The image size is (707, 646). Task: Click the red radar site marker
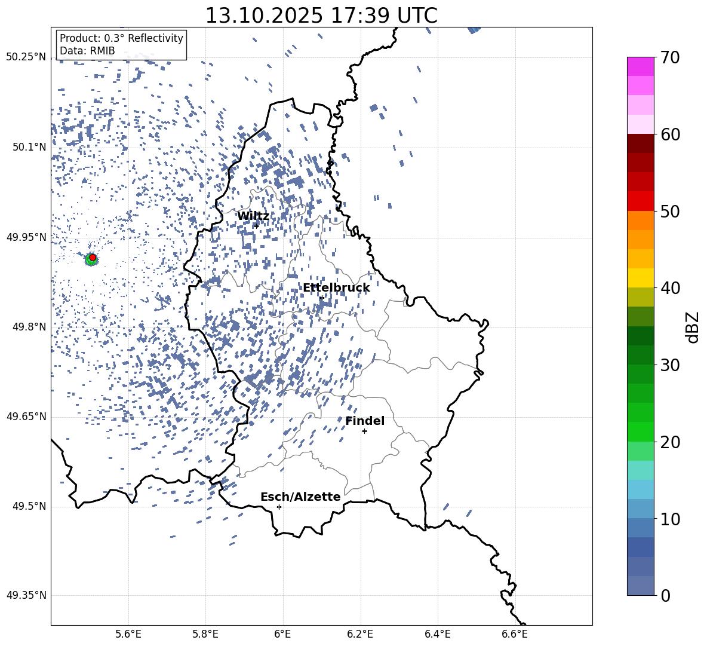click(93, 258)
